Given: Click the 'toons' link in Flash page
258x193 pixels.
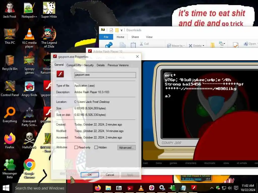Looking at the screenshot, I should point(159,163).
